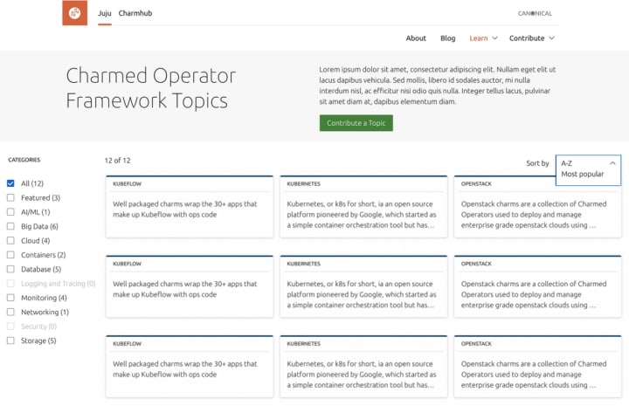Check the Networking (1) category
The width and height of the screenshot is (629, 406).
click(x=10, y=312)
